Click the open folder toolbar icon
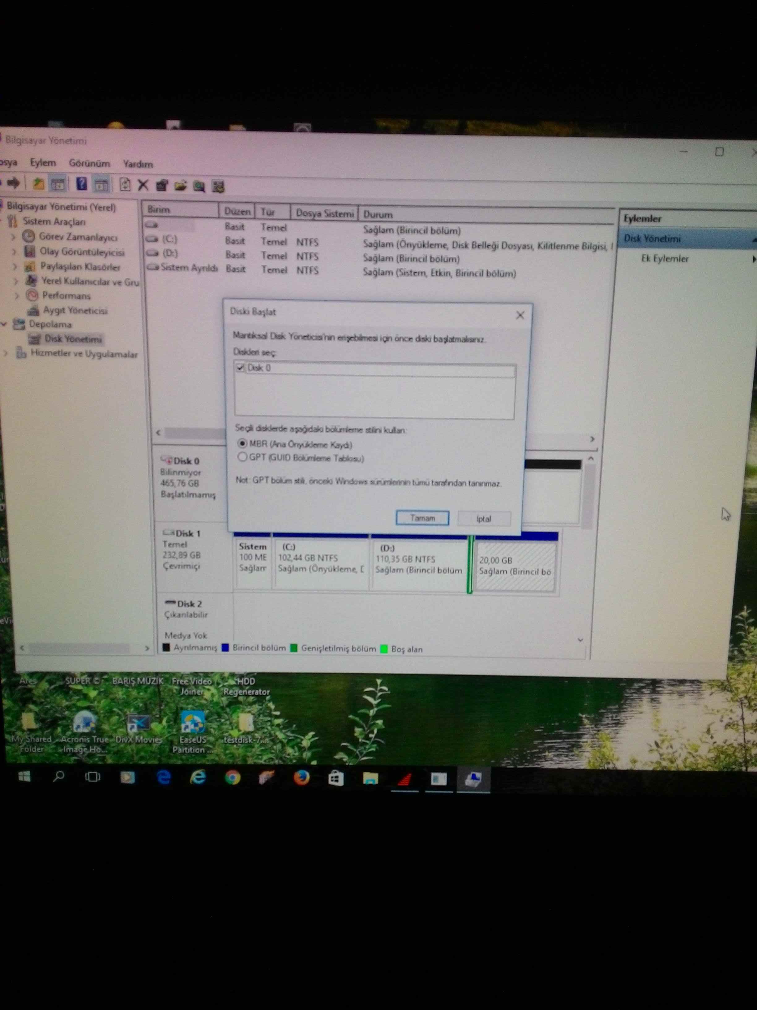 point(180,186)
